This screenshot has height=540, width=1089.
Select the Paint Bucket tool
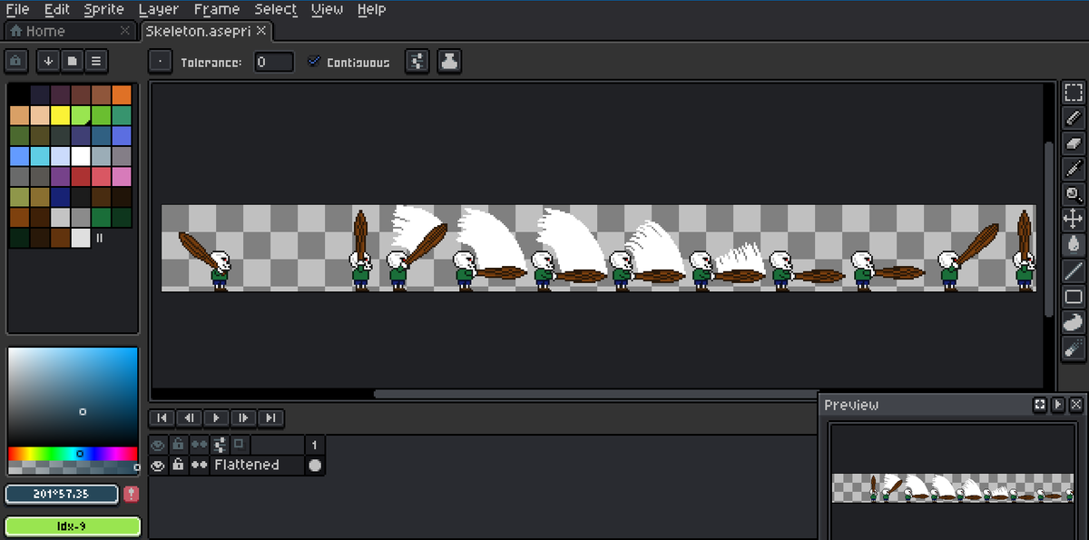click(1073, 243)
